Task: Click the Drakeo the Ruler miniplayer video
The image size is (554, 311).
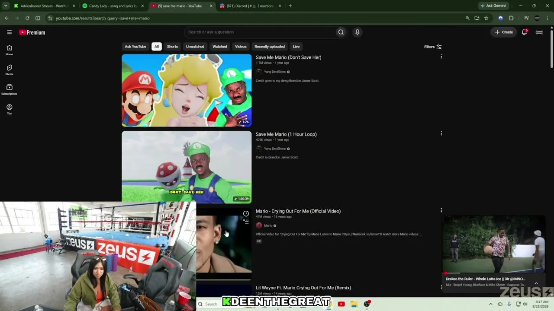Action: coord(493,244)
